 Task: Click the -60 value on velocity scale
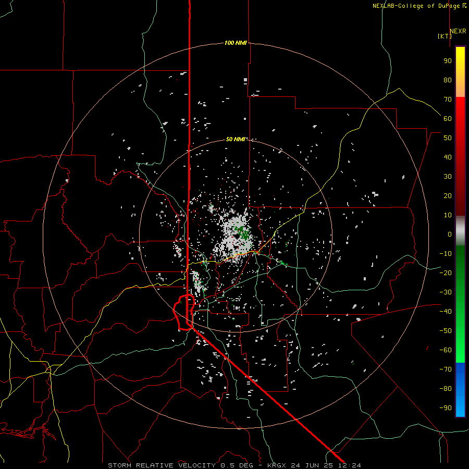click(x=446, y=350)
